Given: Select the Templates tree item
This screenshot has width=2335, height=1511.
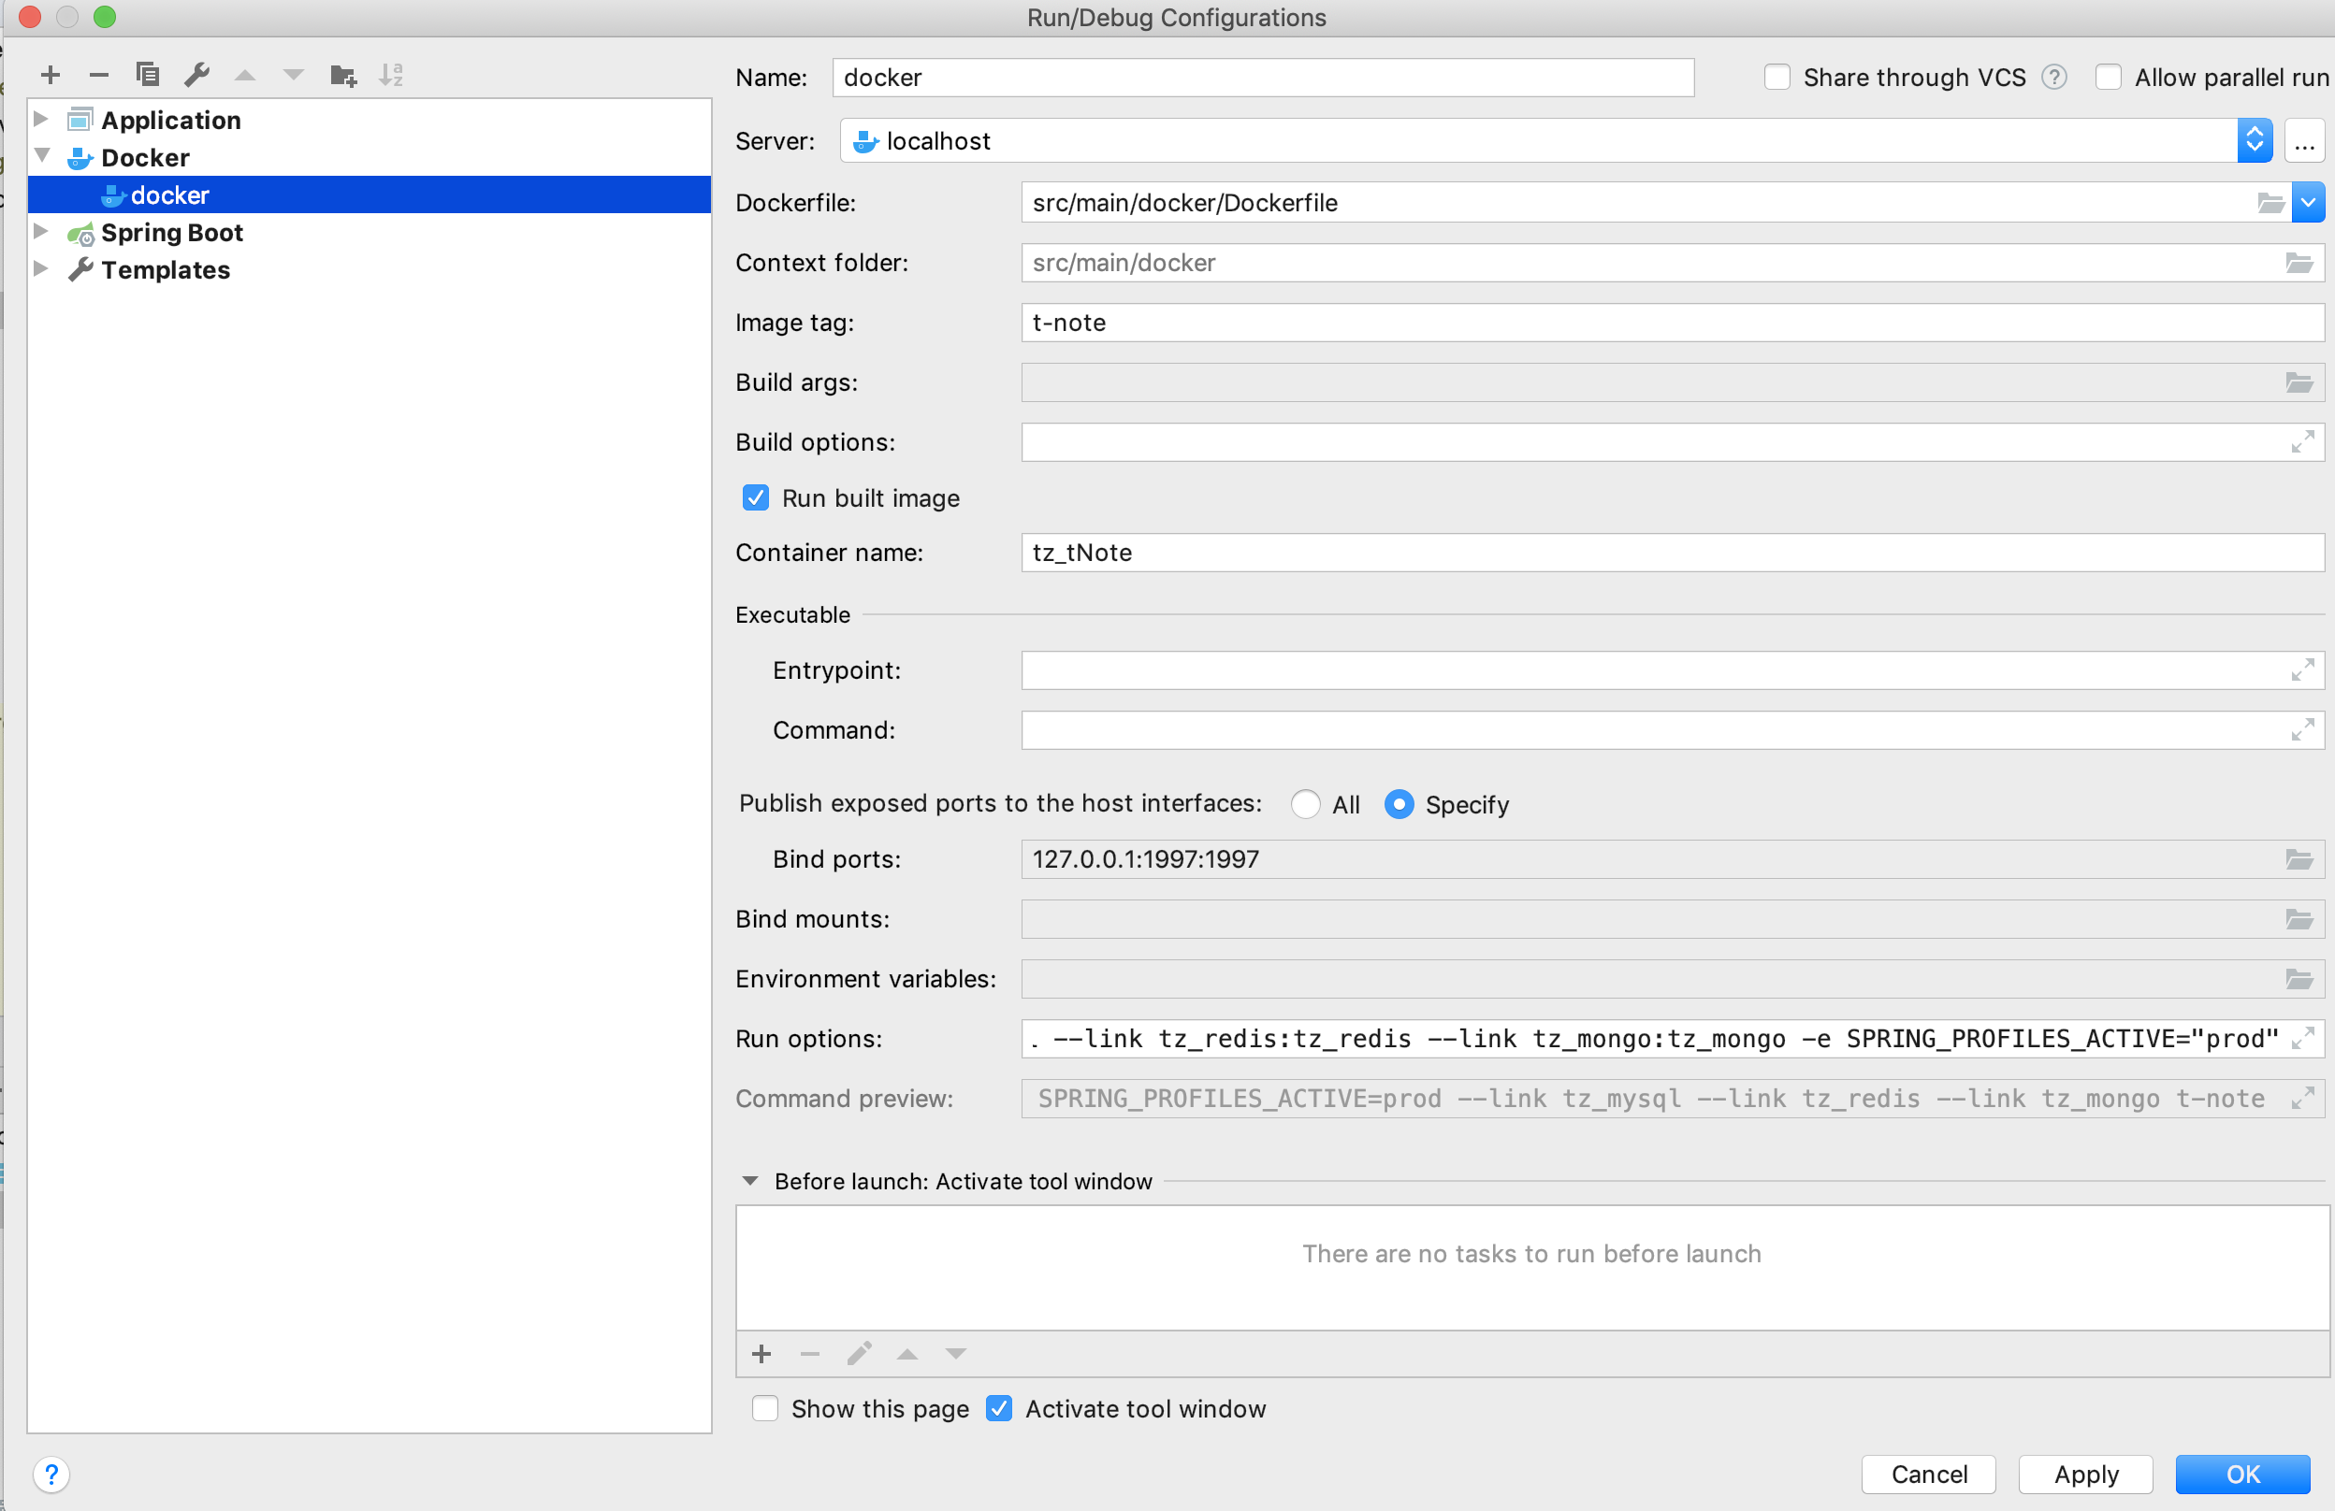Looking at the screenshot, I should pos(165,269).
